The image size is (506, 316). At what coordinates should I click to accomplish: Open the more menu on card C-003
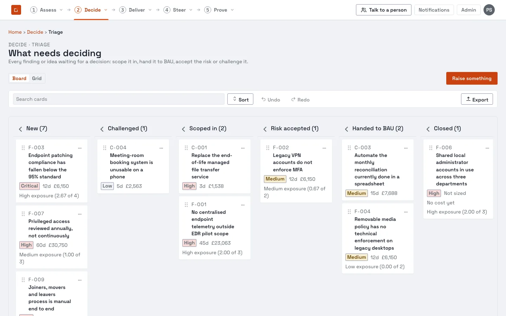click(406, 148)
